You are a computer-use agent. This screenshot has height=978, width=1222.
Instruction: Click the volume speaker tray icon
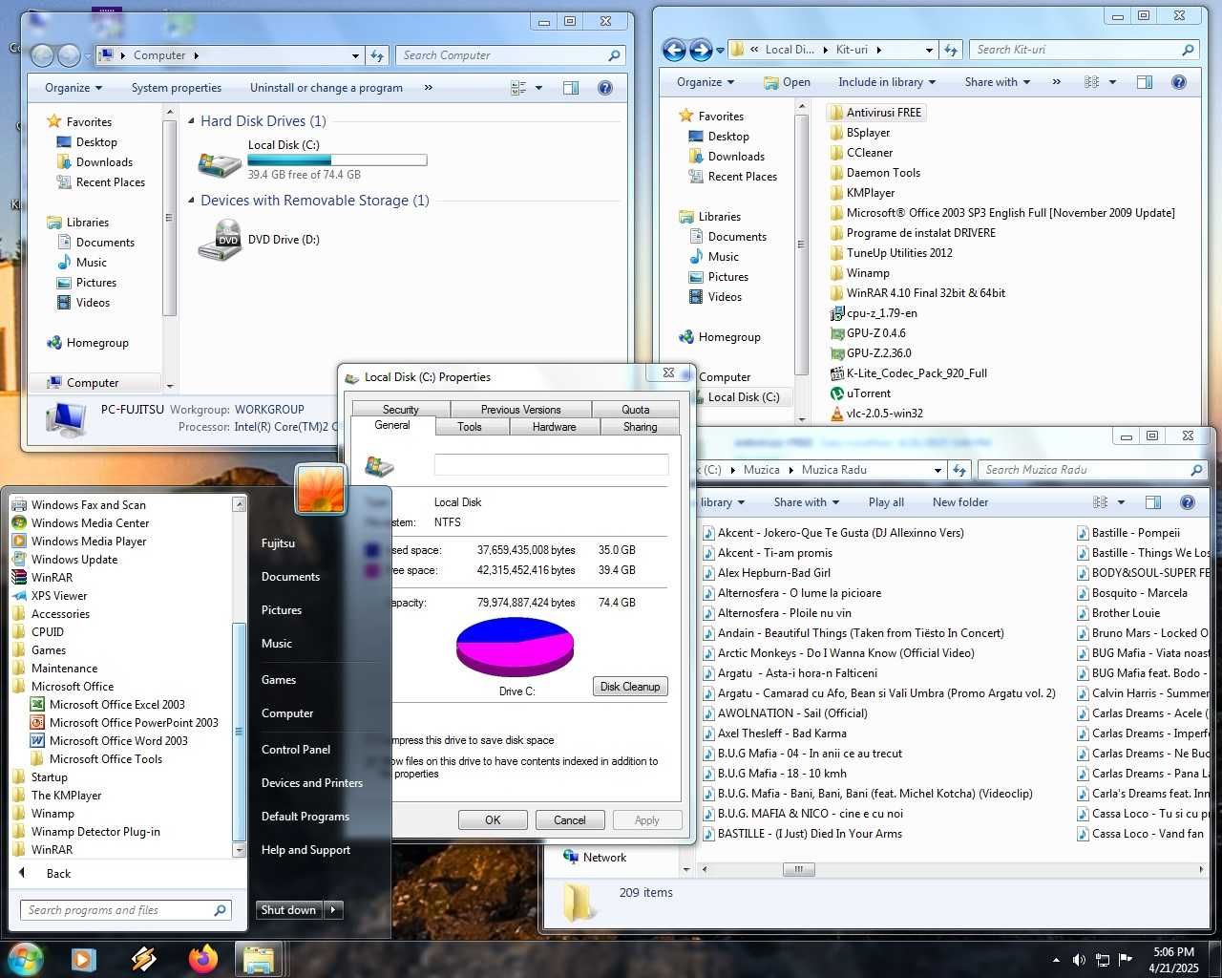click(1079, 960)
